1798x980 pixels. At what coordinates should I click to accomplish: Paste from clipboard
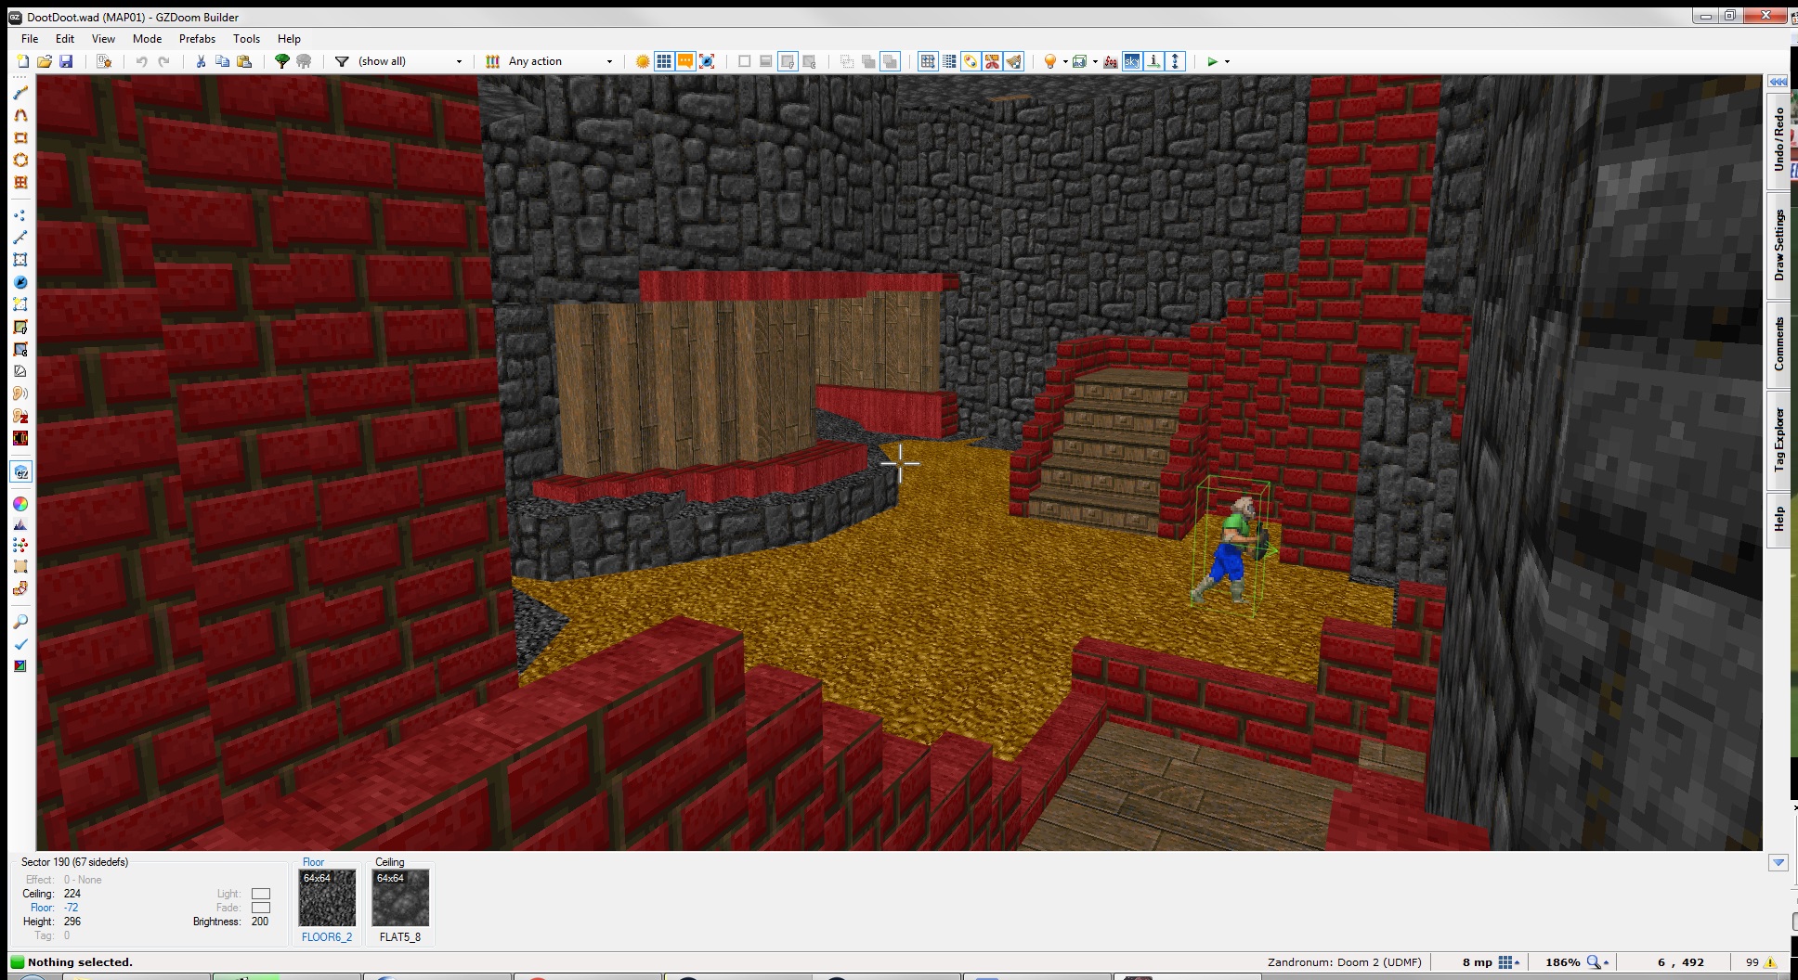pyautogui.click(x=244, y=61)
